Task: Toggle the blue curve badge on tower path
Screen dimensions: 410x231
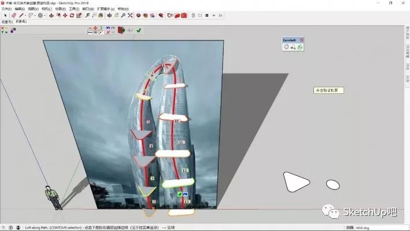Action: (x=185, y=194)
